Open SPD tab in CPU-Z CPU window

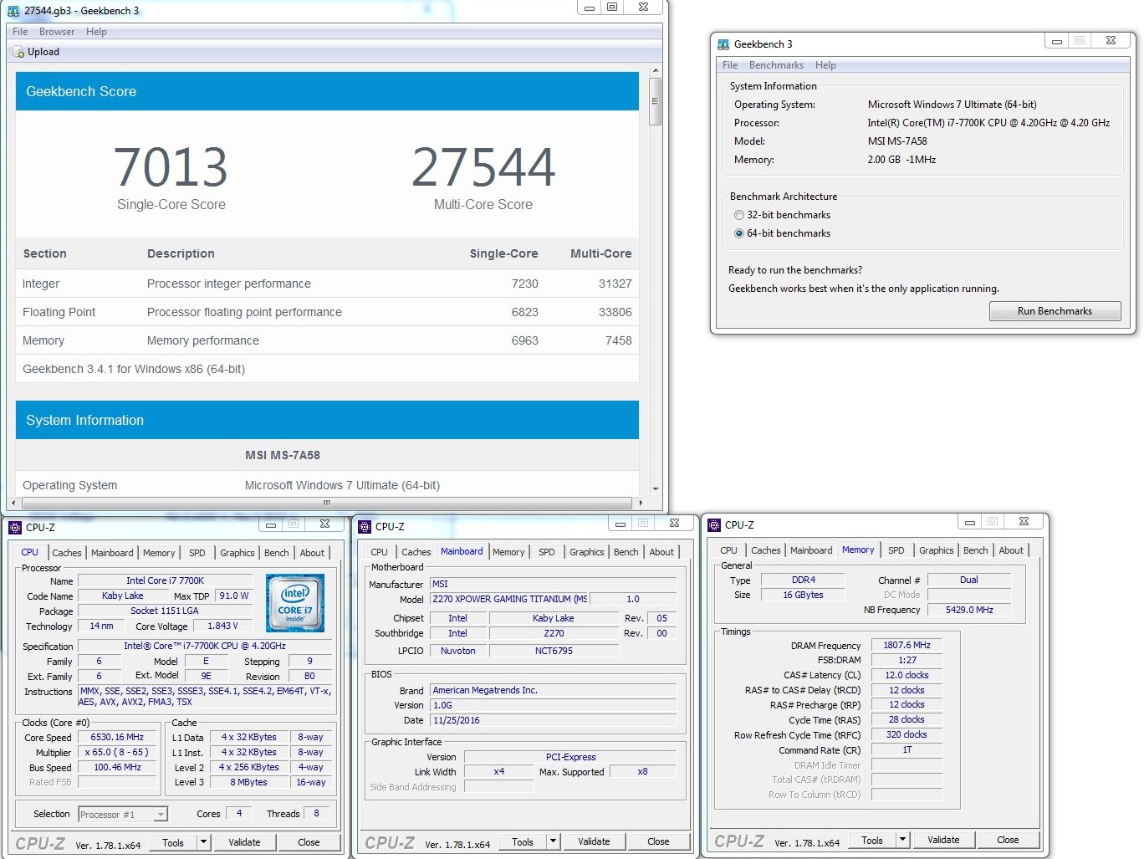coord(197,553)
